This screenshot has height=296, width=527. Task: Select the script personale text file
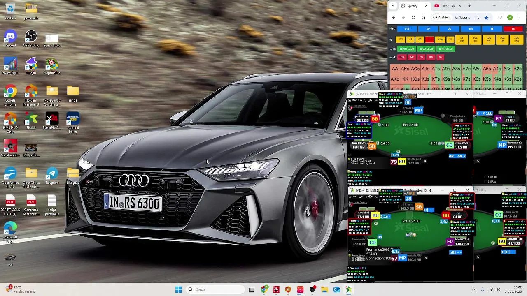(52, 206)
